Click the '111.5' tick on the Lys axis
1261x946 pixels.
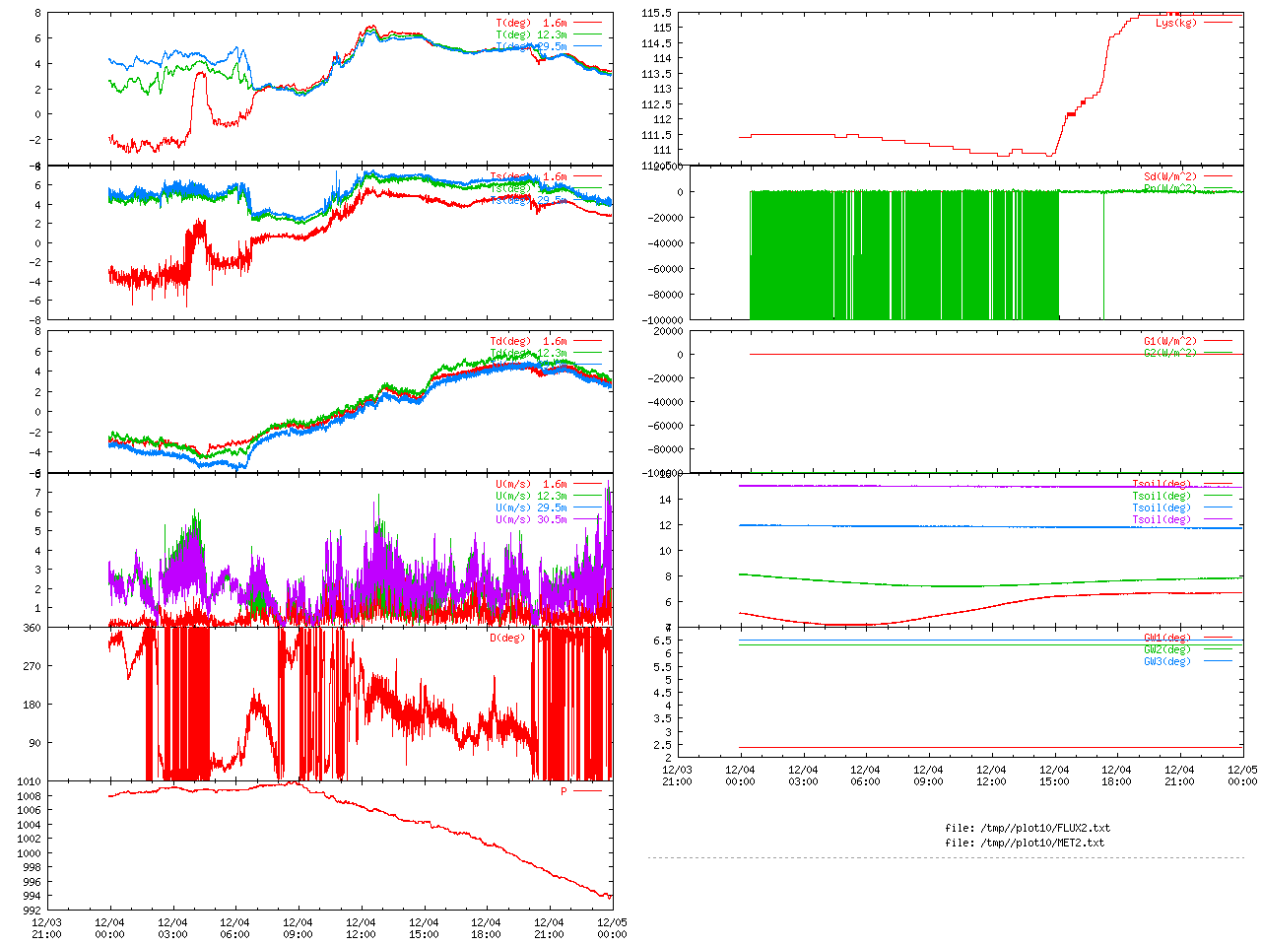656,135
